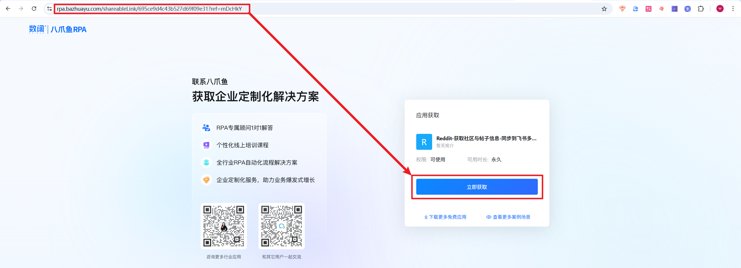Open the browser three-dot menu
741x268 pixels.
[x=733, y=9]
